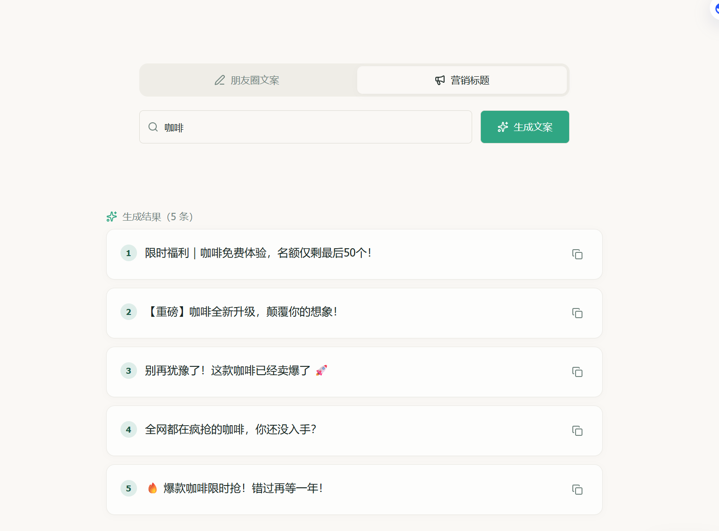This screenshot has height=531, width=719.
Task: Click the 生成文案 button
Action: tap(525, 127)
